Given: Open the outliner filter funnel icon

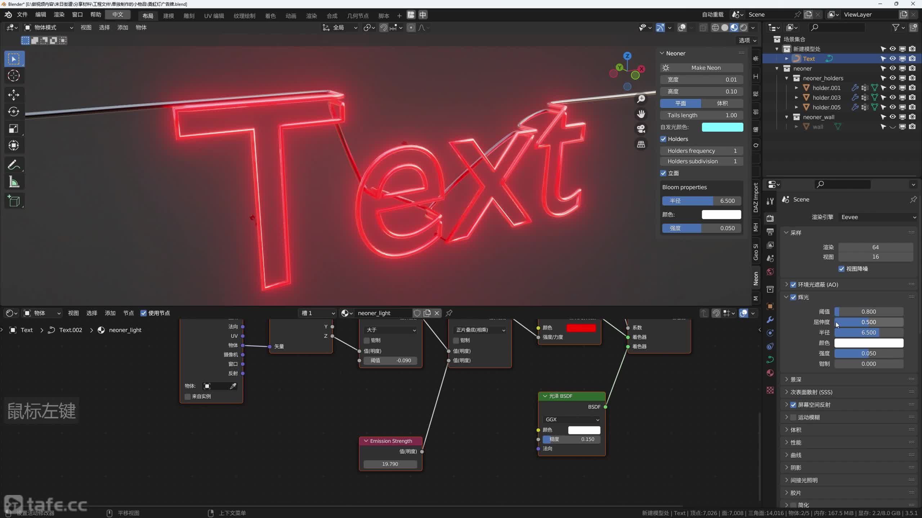Looking at the screenshot, I should click(896, 27).
